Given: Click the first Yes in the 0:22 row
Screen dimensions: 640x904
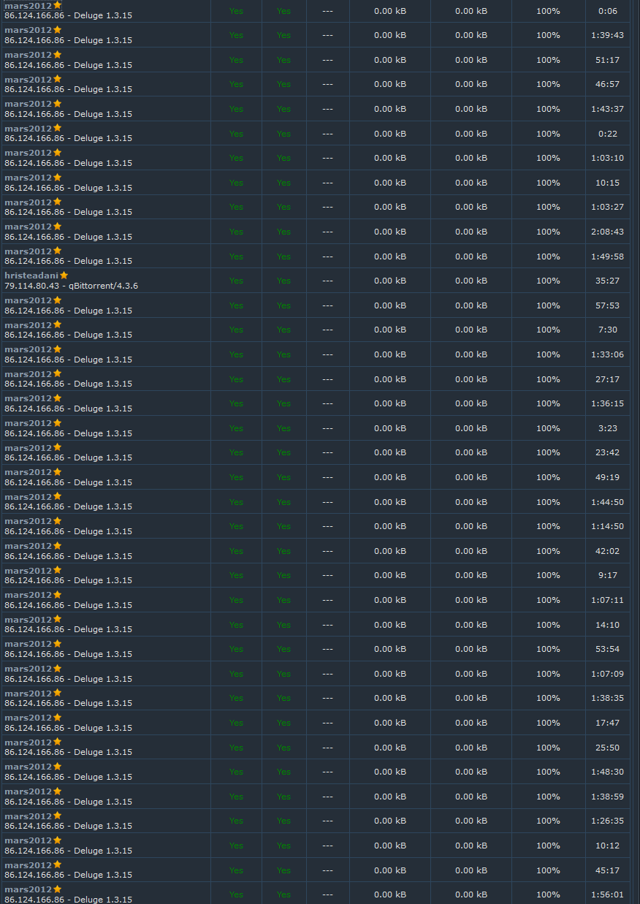Looking at the screenshot, I should (x=236, y=134).
